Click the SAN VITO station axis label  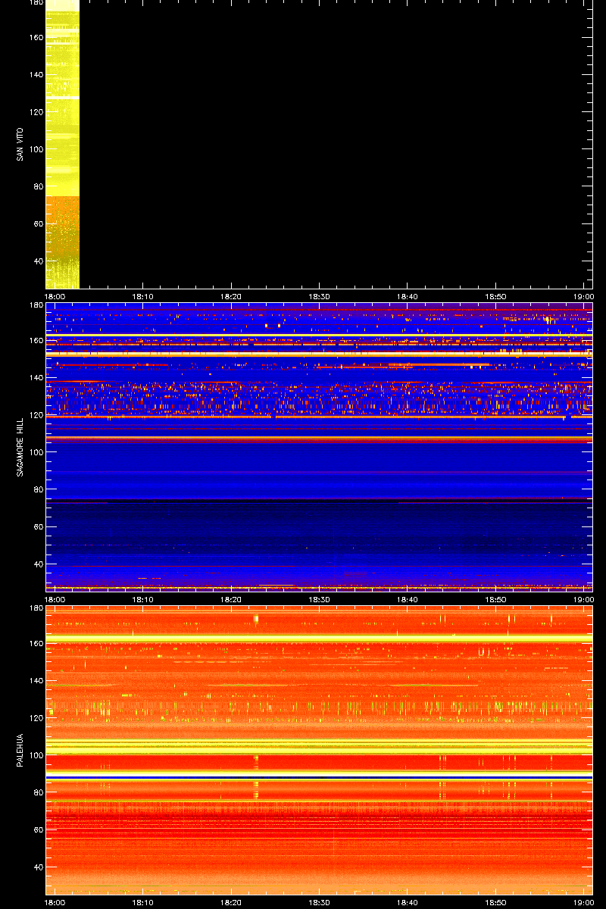pos(19,143)
